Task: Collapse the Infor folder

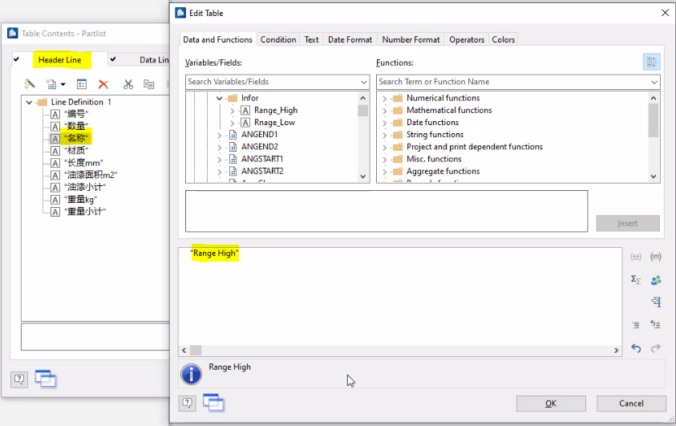Action: click(219, 99)
